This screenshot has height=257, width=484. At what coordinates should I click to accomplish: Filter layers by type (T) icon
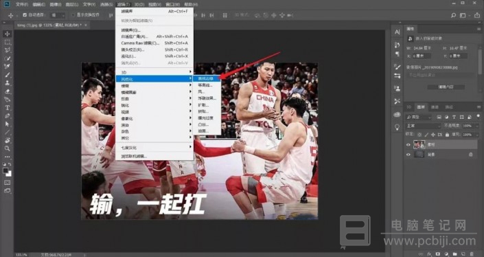tap(454, 117)
